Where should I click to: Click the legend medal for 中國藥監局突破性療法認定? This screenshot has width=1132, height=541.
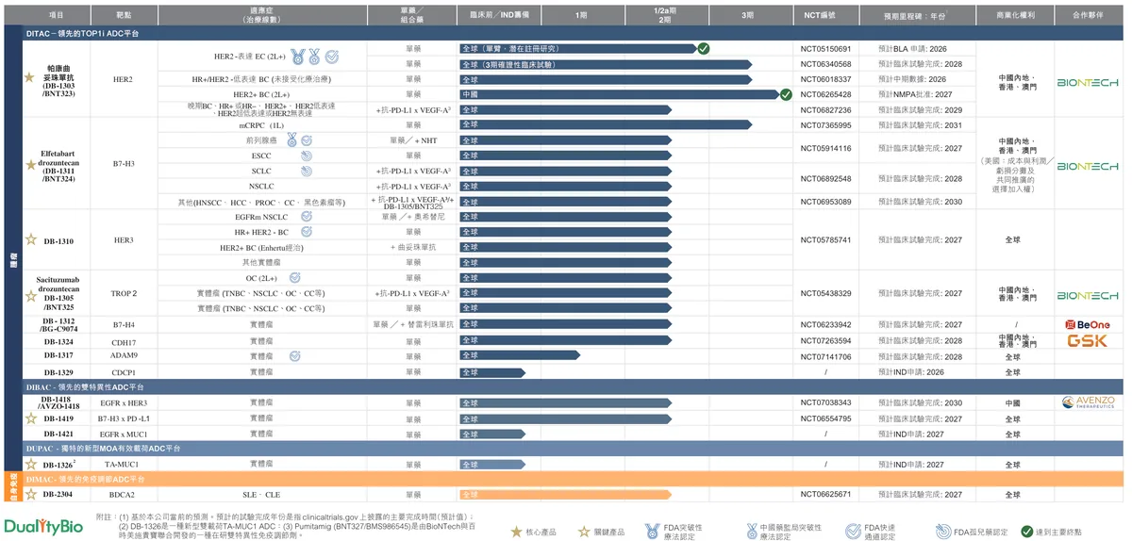(752, 532)
